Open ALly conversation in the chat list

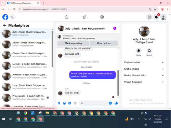pyautogui.click(x=26, y=33)
